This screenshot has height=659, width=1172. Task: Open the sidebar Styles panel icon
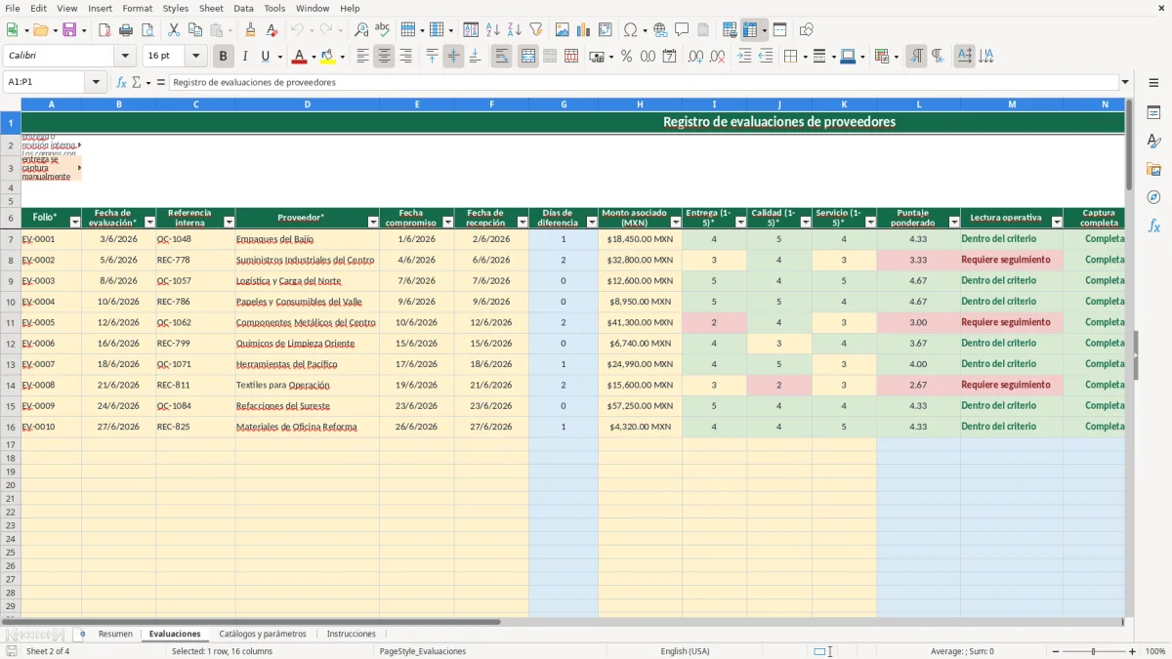coord(1153,142)
